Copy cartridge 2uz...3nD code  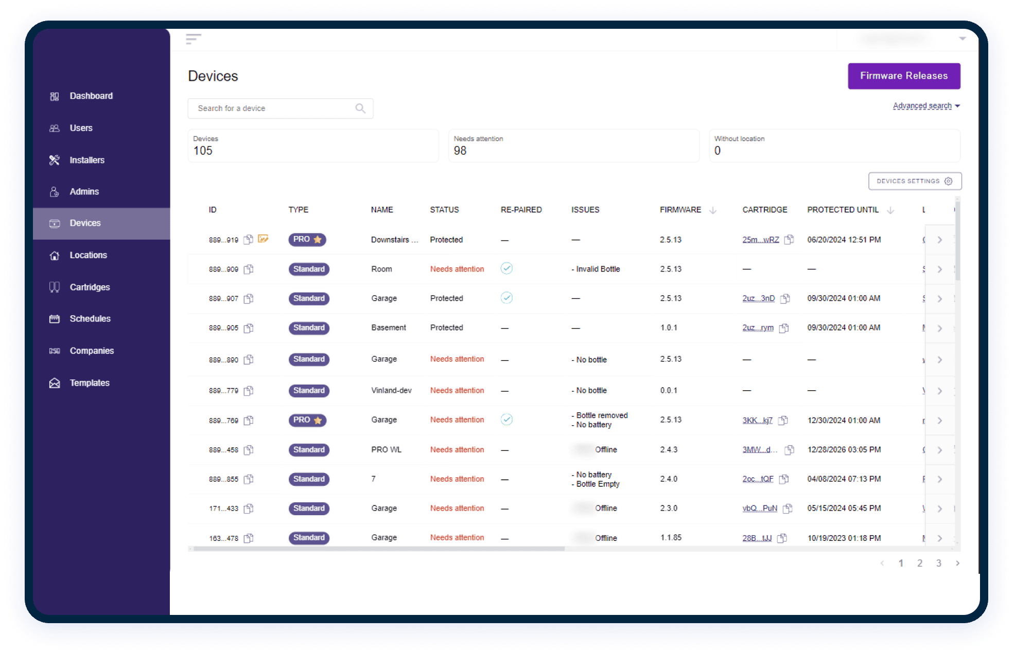pyautogui.click(x=785, y=299)
